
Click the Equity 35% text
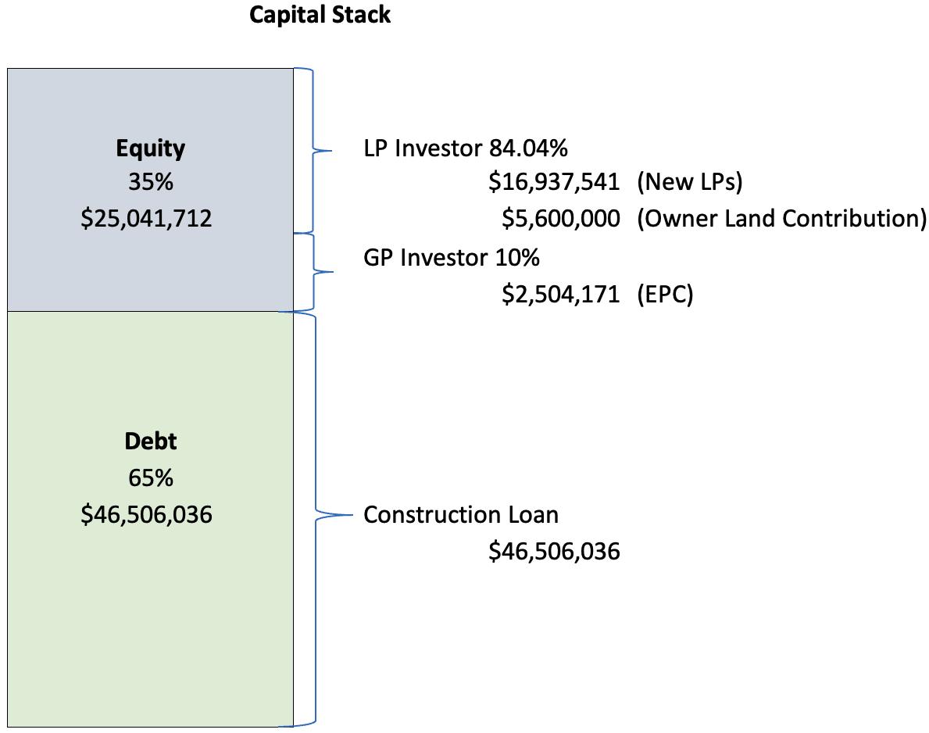click(151, 182)
